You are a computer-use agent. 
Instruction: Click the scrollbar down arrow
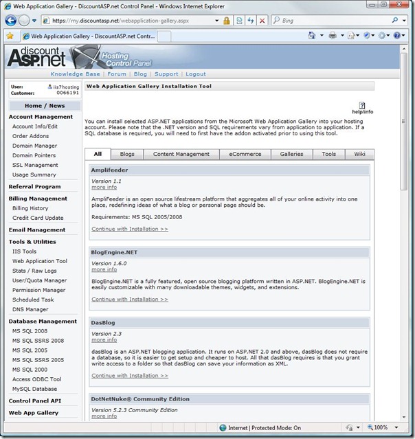403,417
